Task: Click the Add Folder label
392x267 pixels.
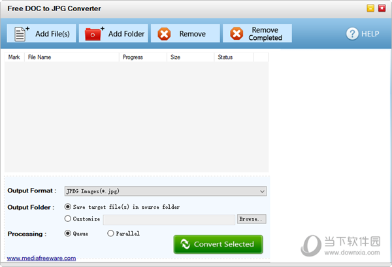Action: pos(126,34)
